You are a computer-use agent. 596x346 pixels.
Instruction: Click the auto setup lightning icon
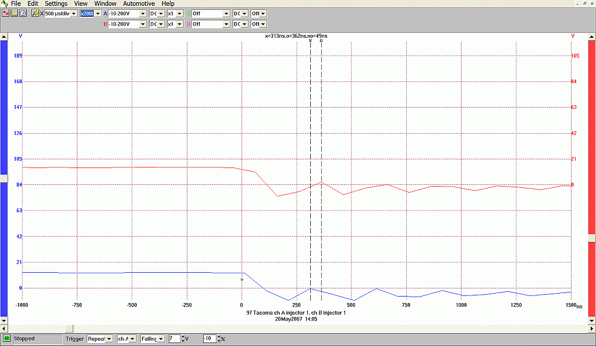point(36,13)
